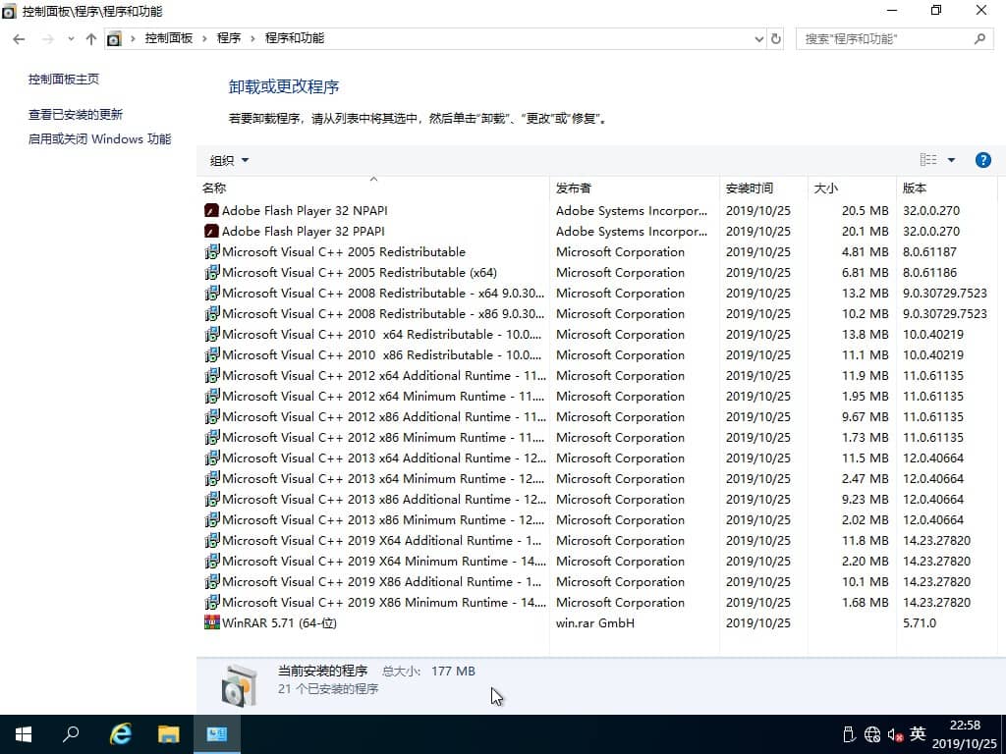Click the network globe tray icon
This screenshot has height=754, width=1006.
point(872,734)
